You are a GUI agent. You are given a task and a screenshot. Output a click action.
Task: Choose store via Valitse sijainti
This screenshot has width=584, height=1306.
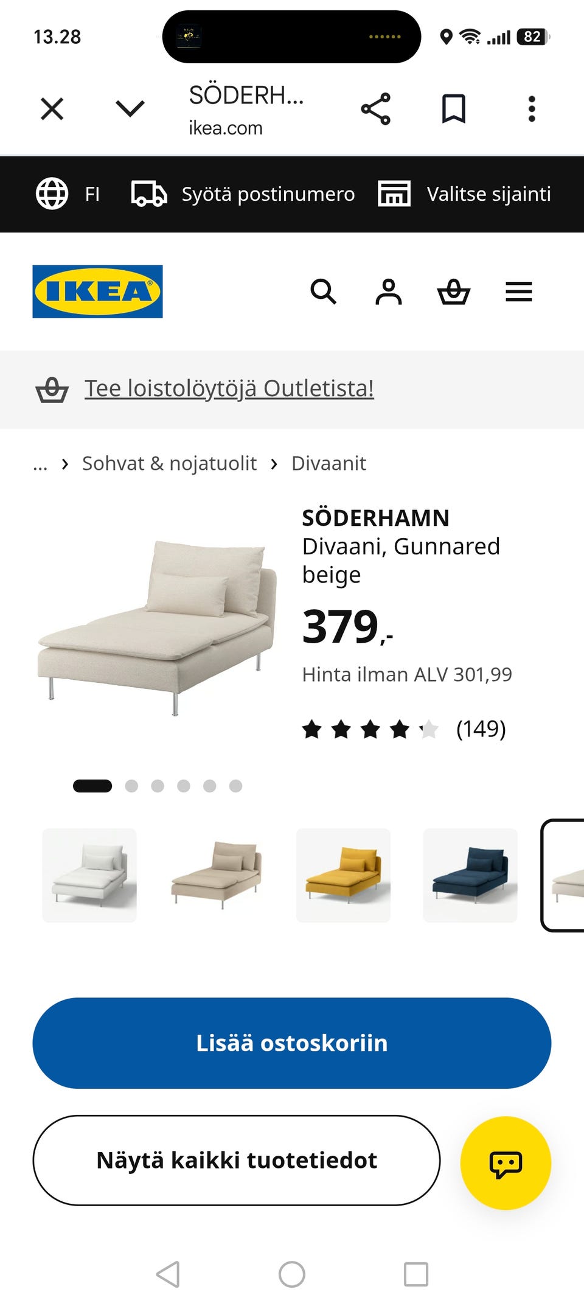click(x=464, y=194)
